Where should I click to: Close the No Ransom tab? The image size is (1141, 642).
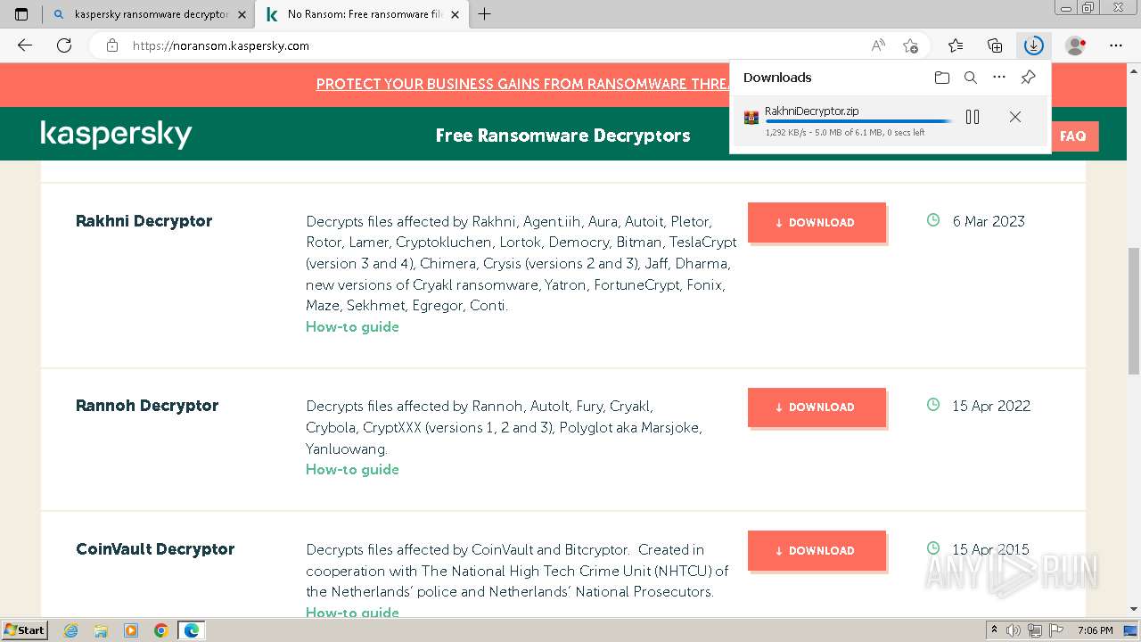[x=455, y=14]
